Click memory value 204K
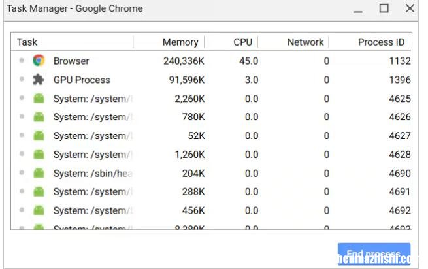This screenshot has width=428, height=269. tap(193, 174)
